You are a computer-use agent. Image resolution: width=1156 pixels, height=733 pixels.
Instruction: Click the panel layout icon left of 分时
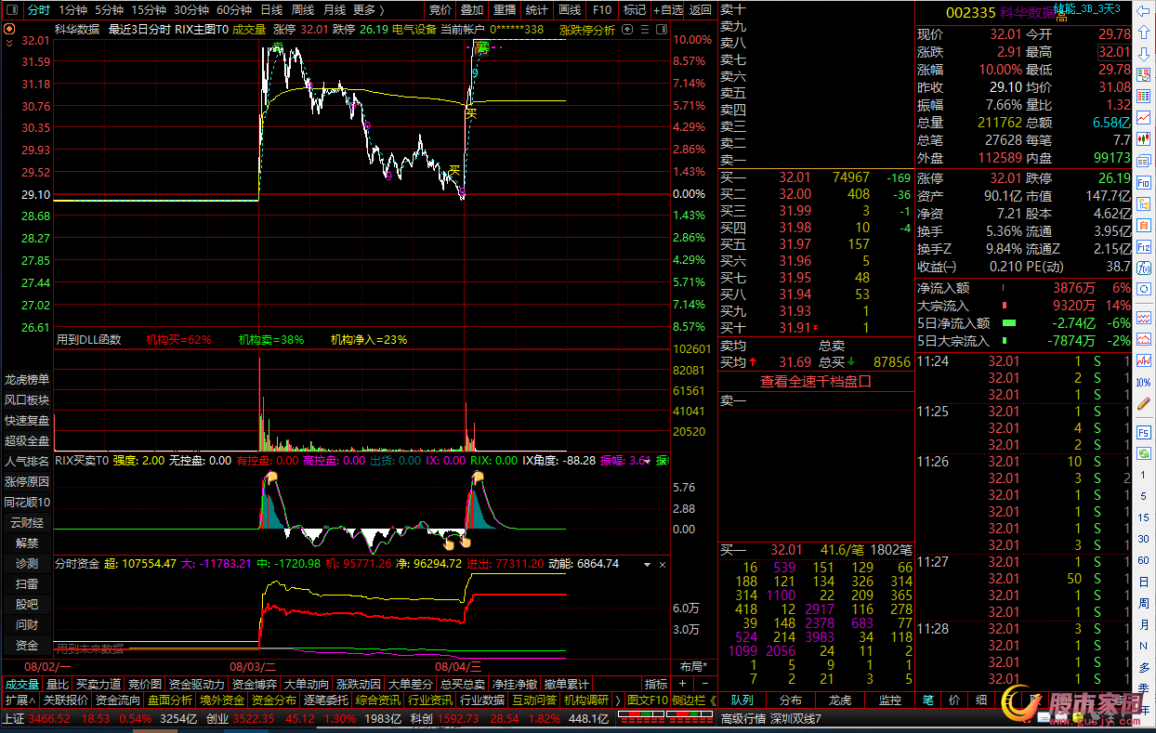[10, 10]
